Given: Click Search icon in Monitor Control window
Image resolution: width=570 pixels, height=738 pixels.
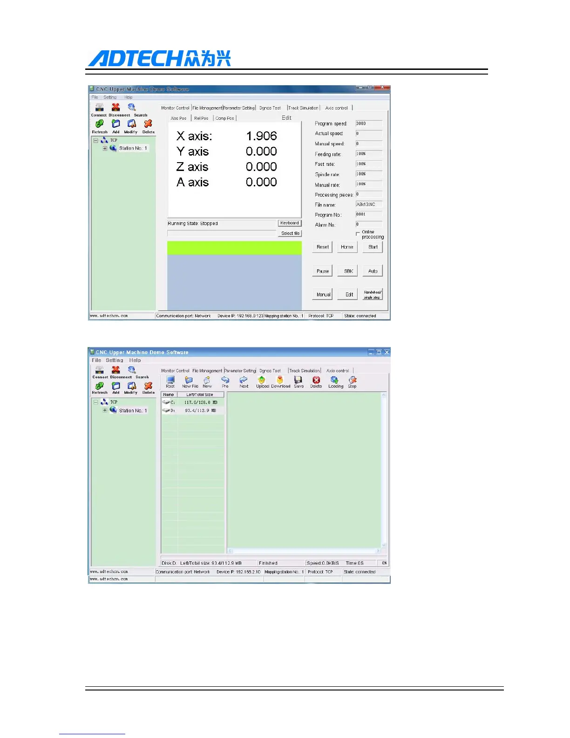Looking at the screenshot, I should (x=132, y=107).
